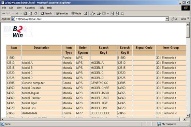The width and height of the screenshot is (191, 127).
Task: Select the Model B description cell
Action: tap(42, 68)
